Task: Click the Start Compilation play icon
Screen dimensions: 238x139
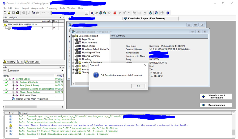Action: pos(120,13)
